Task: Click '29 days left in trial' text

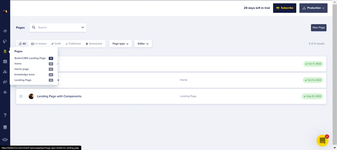Action: click(x=257, y=8)
